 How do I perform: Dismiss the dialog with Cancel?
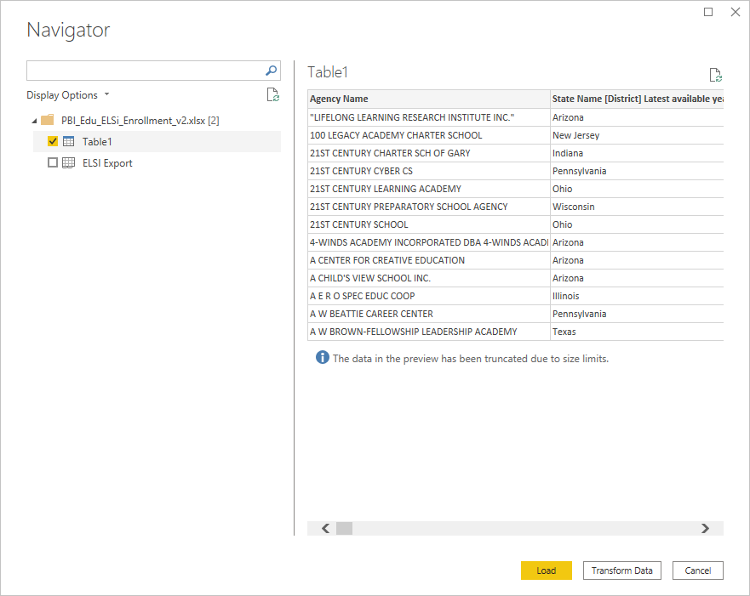coord(697,570)
